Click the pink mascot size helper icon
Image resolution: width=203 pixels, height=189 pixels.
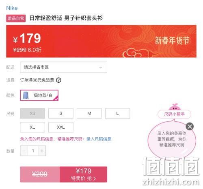point(175,107)
